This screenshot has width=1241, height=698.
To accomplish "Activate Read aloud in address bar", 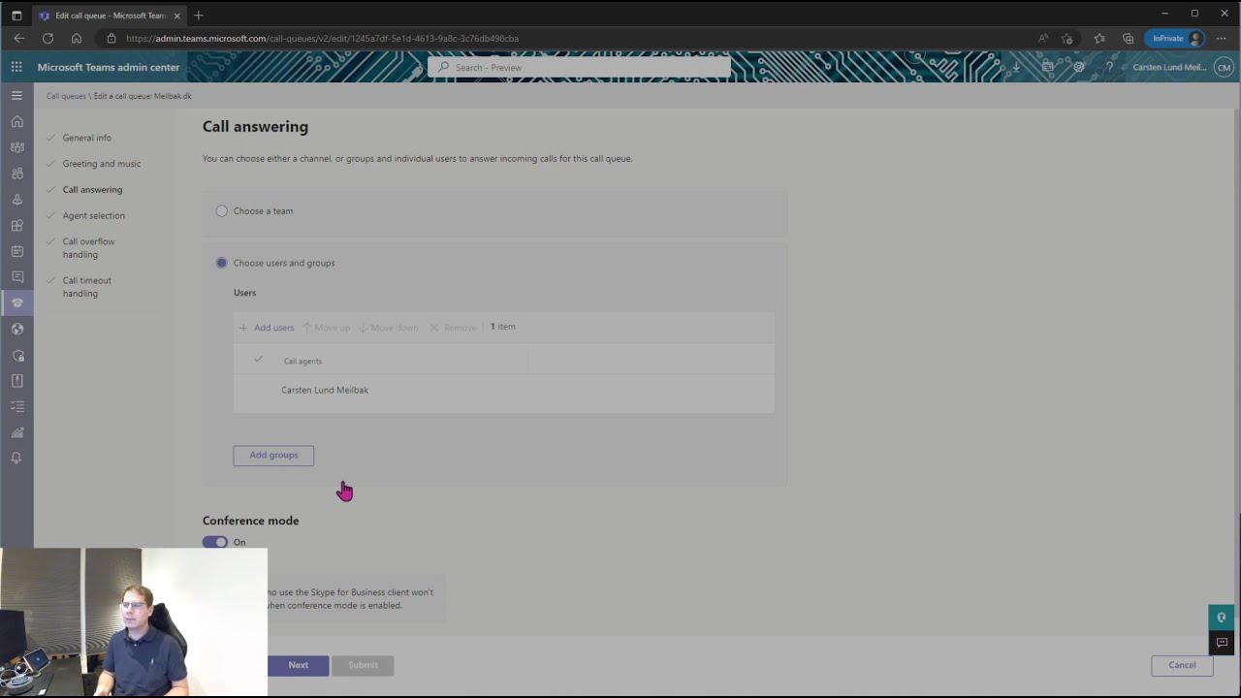I will [1043, 39].
